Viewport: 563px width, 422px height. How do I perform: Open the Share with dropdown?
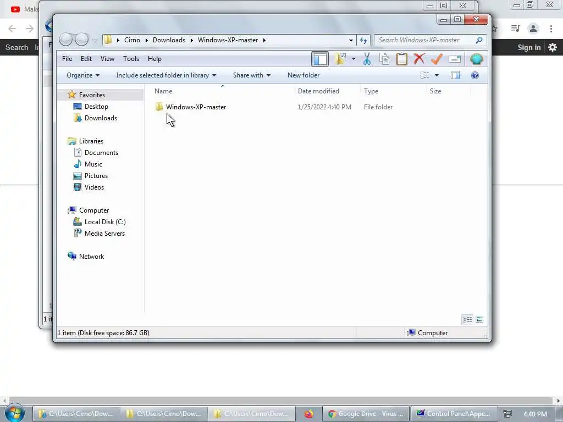tap(252, 75)
